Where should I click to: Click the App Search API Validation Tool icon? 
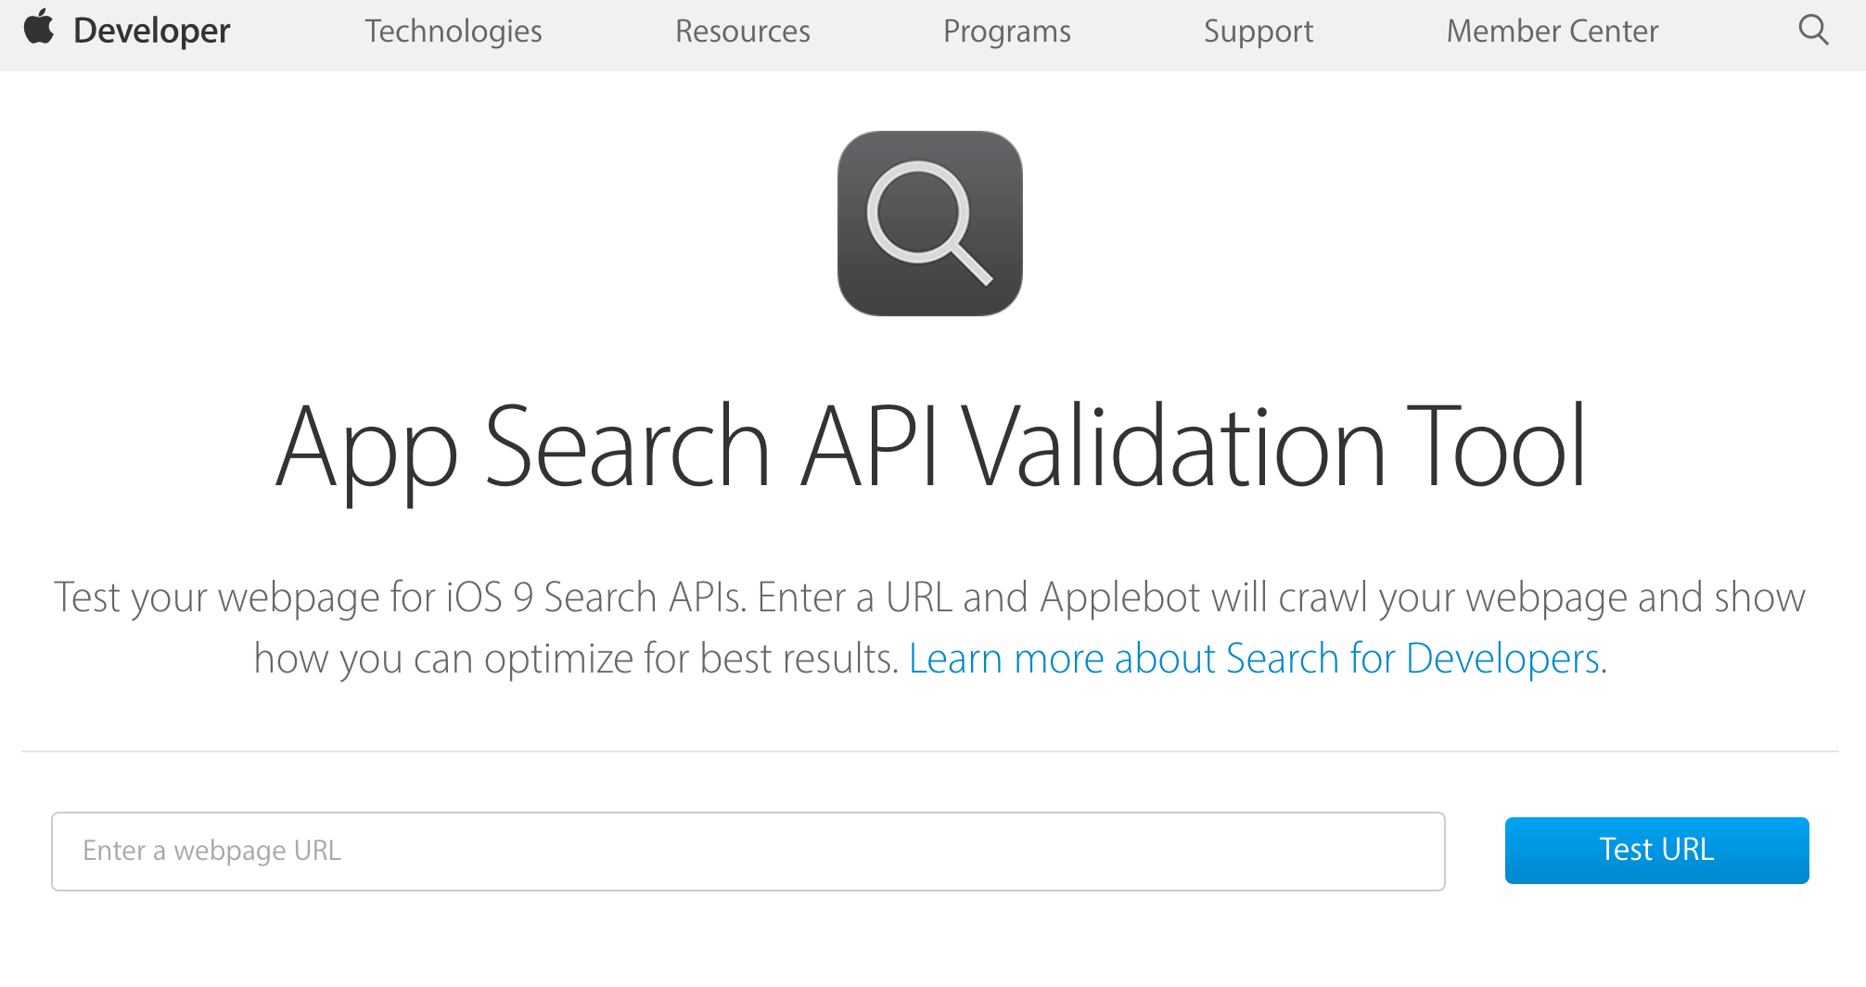click(929, 224)
